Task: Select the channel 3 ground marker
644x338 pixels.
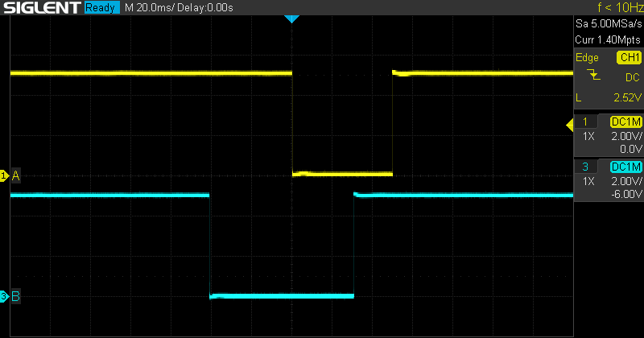Action: pos(5,297)
